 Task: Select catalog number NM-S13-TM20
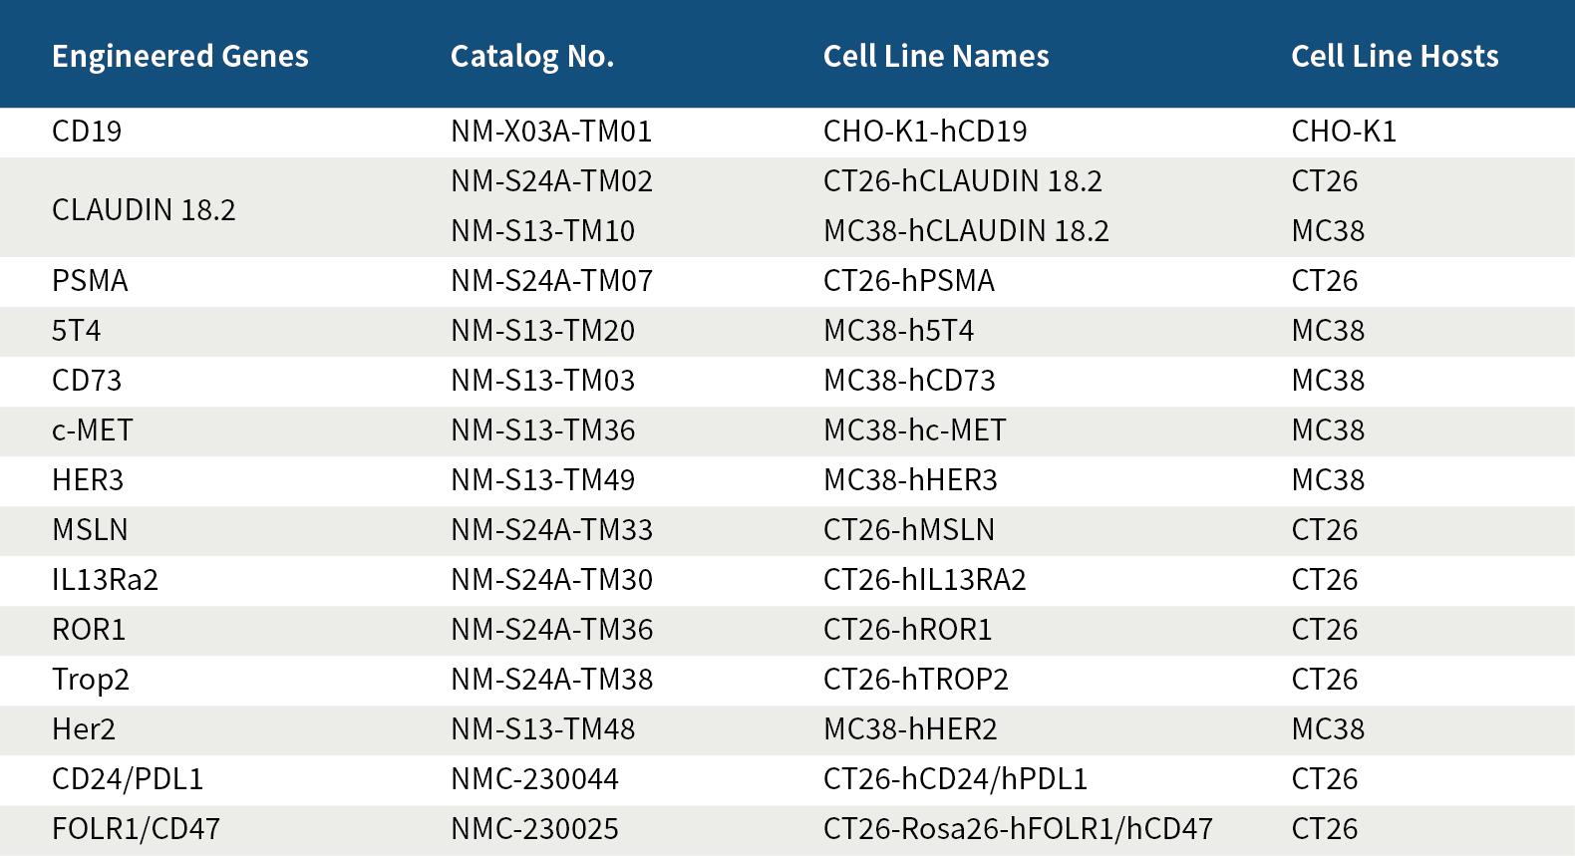(542, 331)
